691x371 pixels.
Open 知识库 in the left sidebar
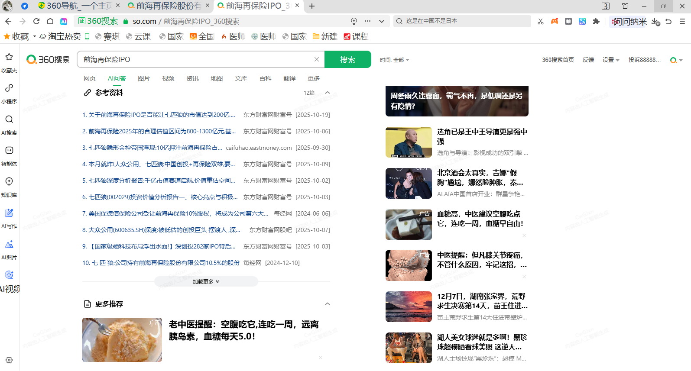9,181
